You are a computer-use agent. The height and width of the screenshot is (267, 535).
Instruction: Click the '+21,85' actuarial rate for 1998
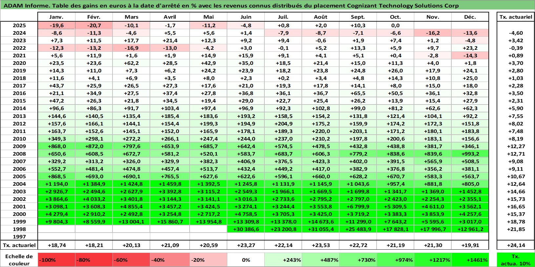point(516,229)
